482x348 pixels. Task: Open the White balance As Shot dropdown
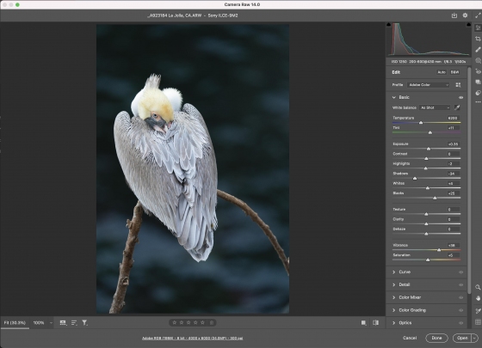(435, 107)
